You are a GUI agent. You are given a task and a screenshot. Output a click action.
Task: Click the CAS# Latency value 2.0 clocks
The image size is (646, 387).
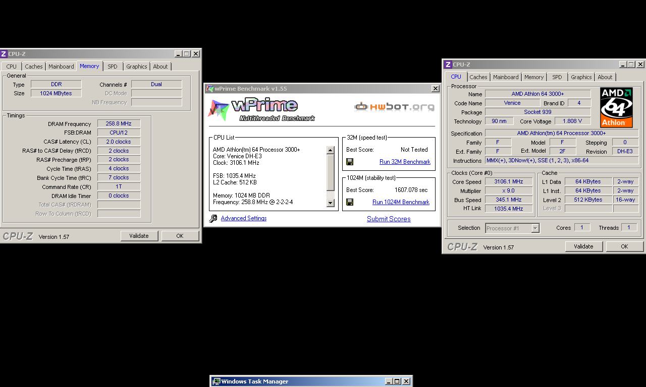[x=119, y=142]
